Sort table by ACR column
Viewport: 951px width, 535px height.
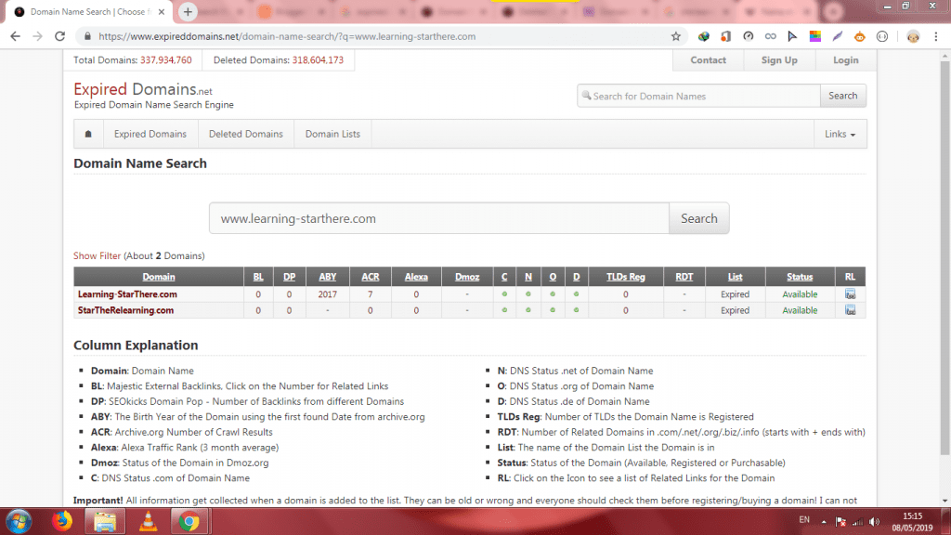click(x=370, y=277)
